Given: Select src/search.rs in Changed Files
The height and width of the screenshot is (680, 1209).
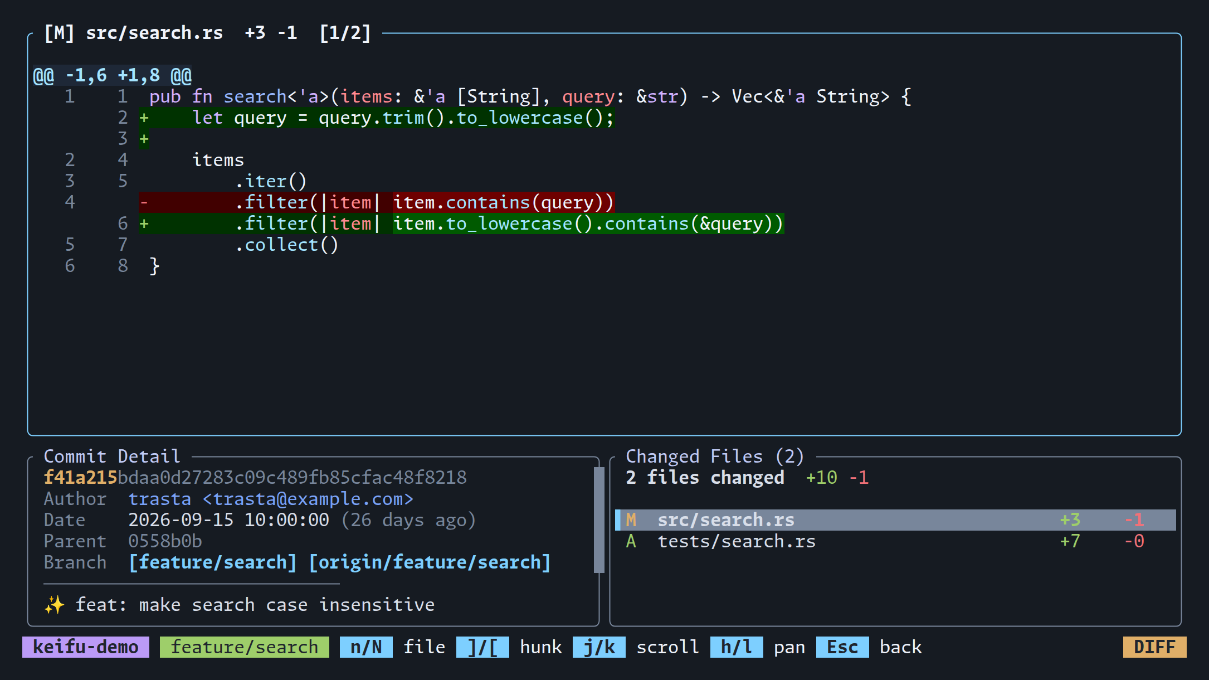Looking at the screenshot, I should 895,520.
